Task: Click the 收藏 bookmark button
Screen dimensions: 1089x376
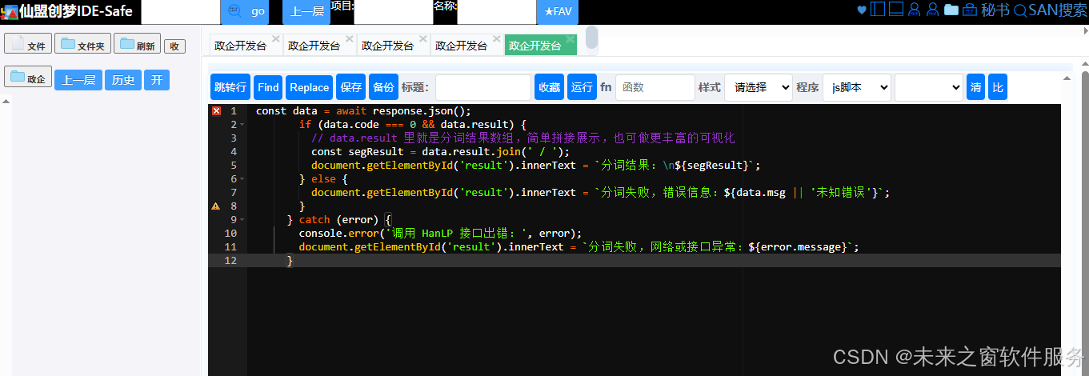Action: pyautogui.click(x=549, y=87)
